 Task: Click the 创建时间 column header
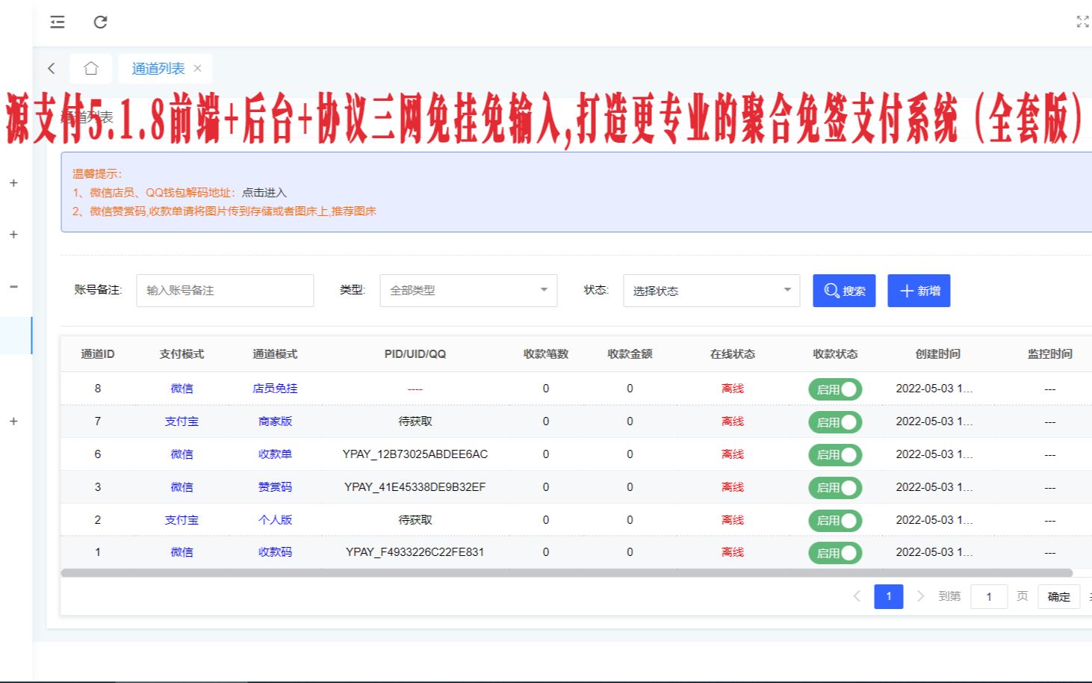pyautogui.click(x=938, y=354)
